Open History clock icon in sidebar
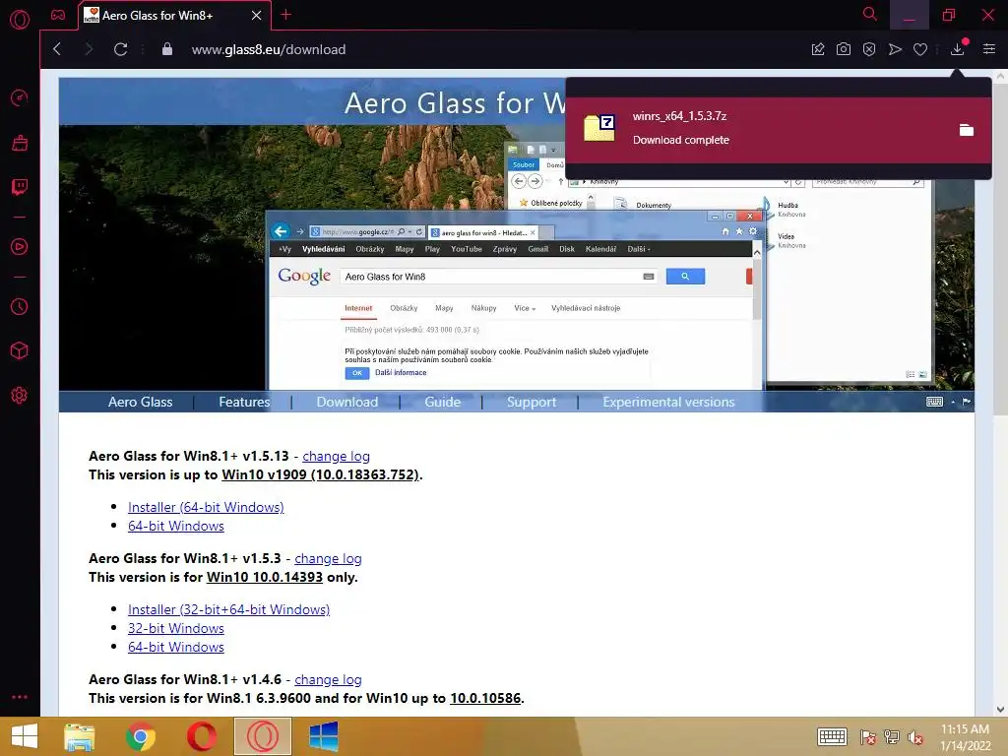This screenshot has height=756, width=1008. point(20,307)
